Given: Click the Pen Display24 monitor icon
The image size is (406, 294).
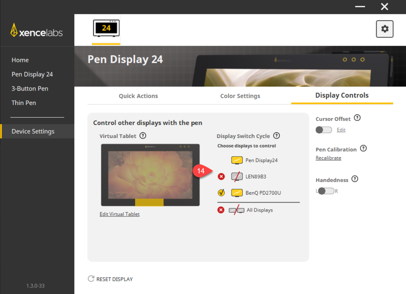Looking at the screenshot, I should point(237,160).
